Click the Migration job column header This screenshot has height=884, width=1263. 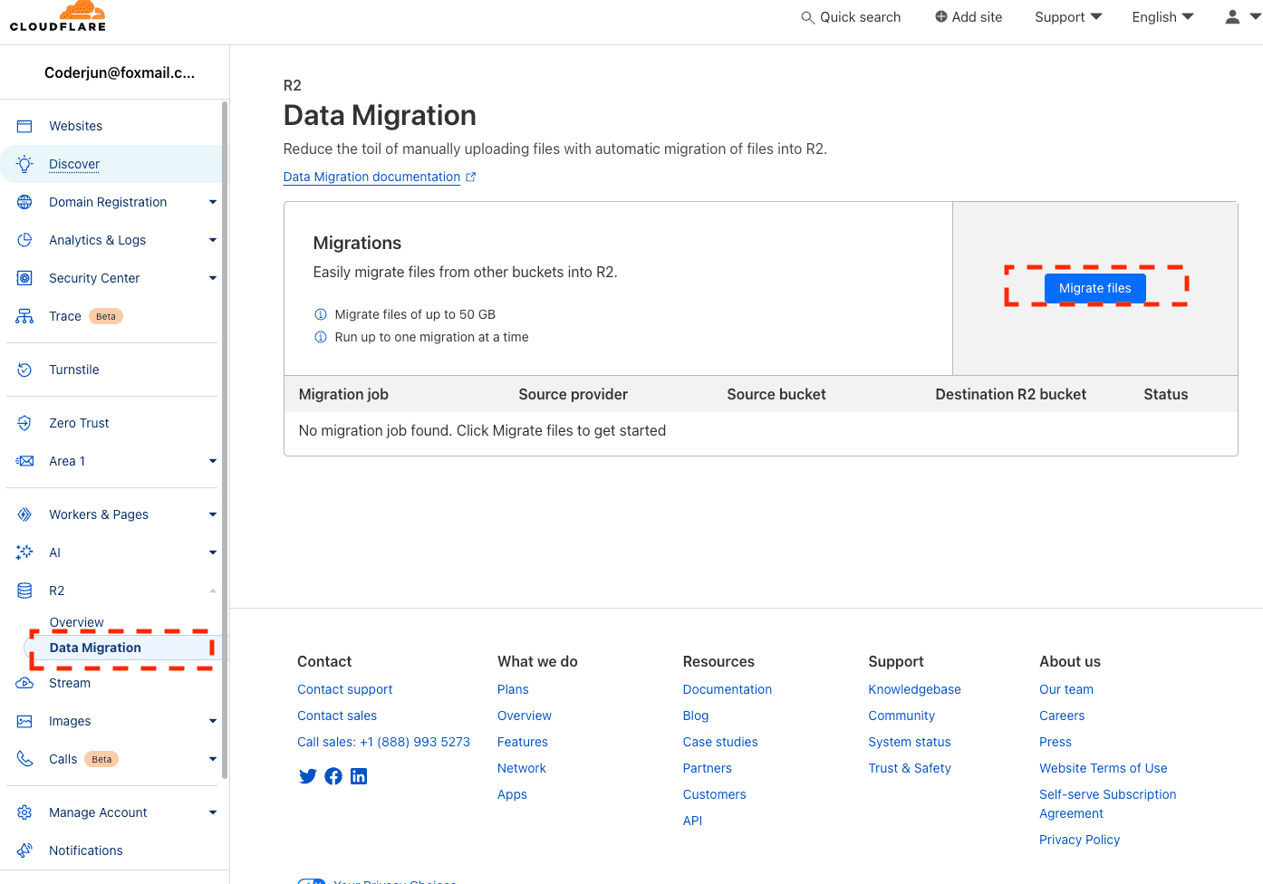[x=343, y=394]
